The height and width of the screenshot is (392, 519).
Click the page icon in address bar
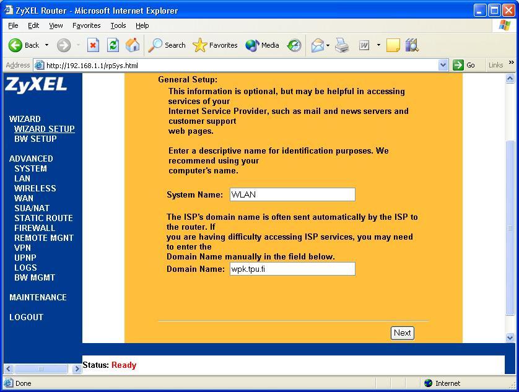pos(40,65)
